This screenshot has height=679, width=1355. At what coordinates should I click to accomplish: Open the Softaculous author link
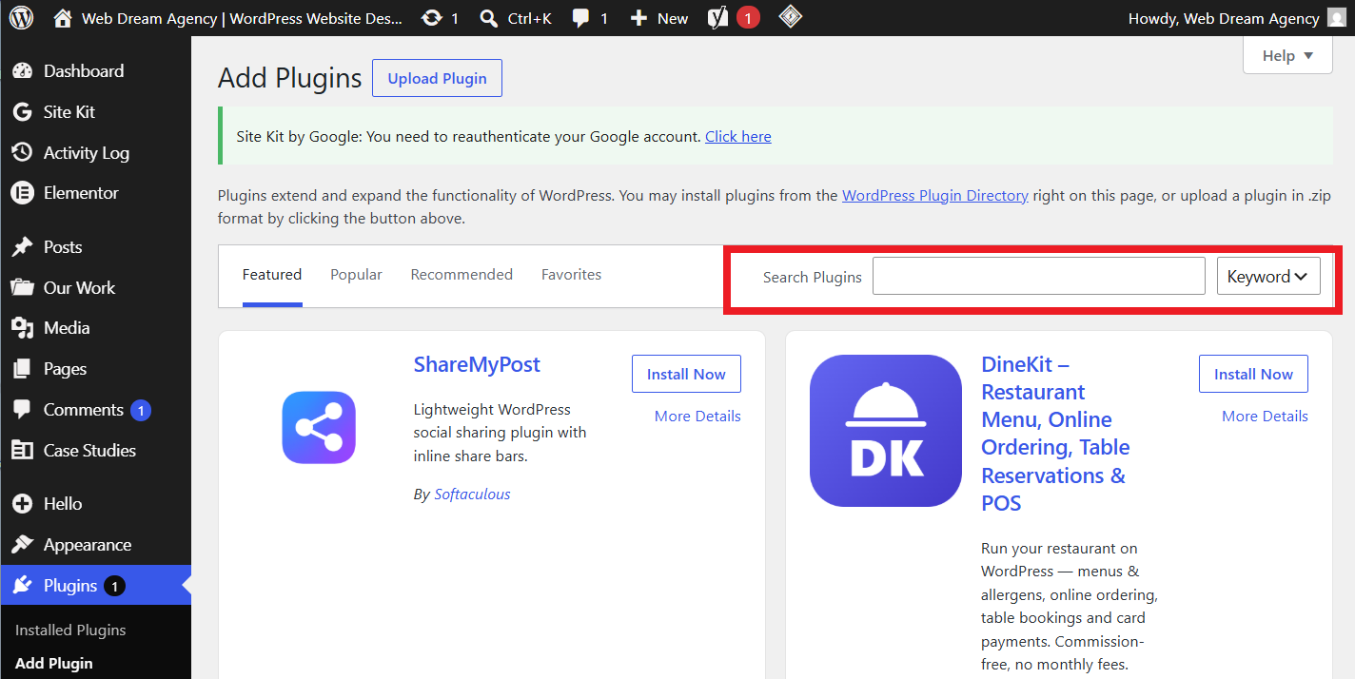pyautogui.click(x=472, y=495)
